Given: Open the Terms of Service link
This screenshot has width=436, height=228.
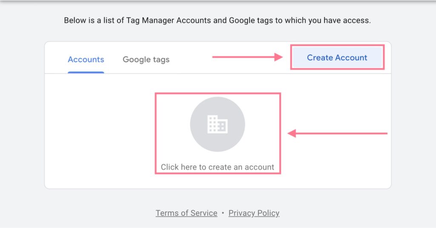Looking at the screenshot, I should click(x=186, y=213).
